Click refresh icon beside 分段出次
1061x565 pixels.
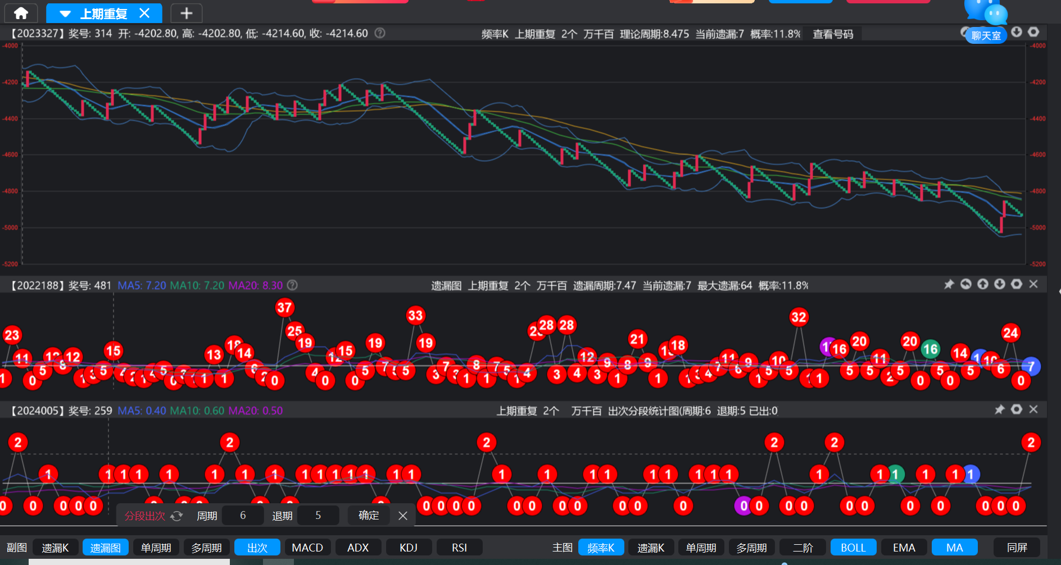pos(176,516)
